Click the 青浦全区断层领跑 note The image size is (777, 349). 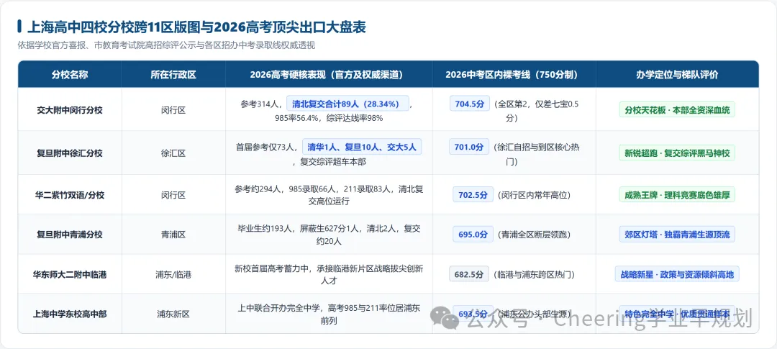534,235
